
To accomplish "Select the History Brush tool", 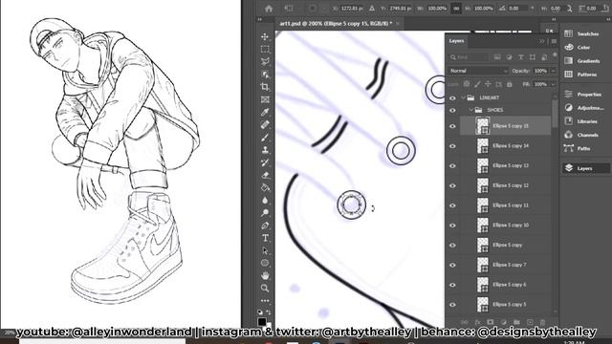I will [265, 162].
